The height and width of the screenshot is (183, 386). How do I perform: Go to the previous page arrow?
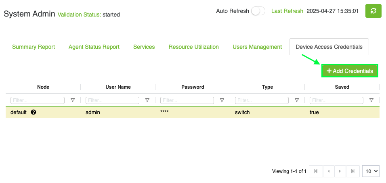coord(328,171)
